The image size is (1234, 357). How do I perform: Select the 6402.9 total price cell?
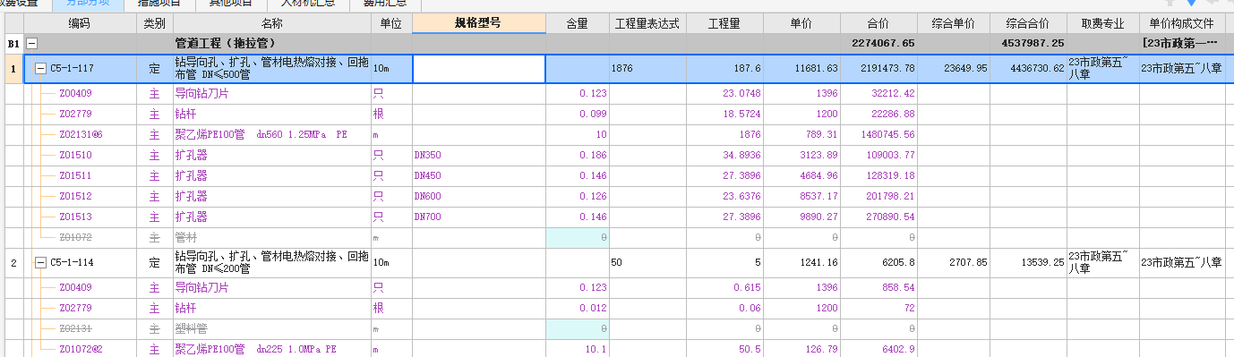tap(879, 349)
